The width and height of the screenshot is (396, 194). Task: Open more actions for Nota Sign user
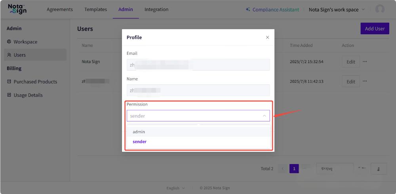click(x=365, y=62)
